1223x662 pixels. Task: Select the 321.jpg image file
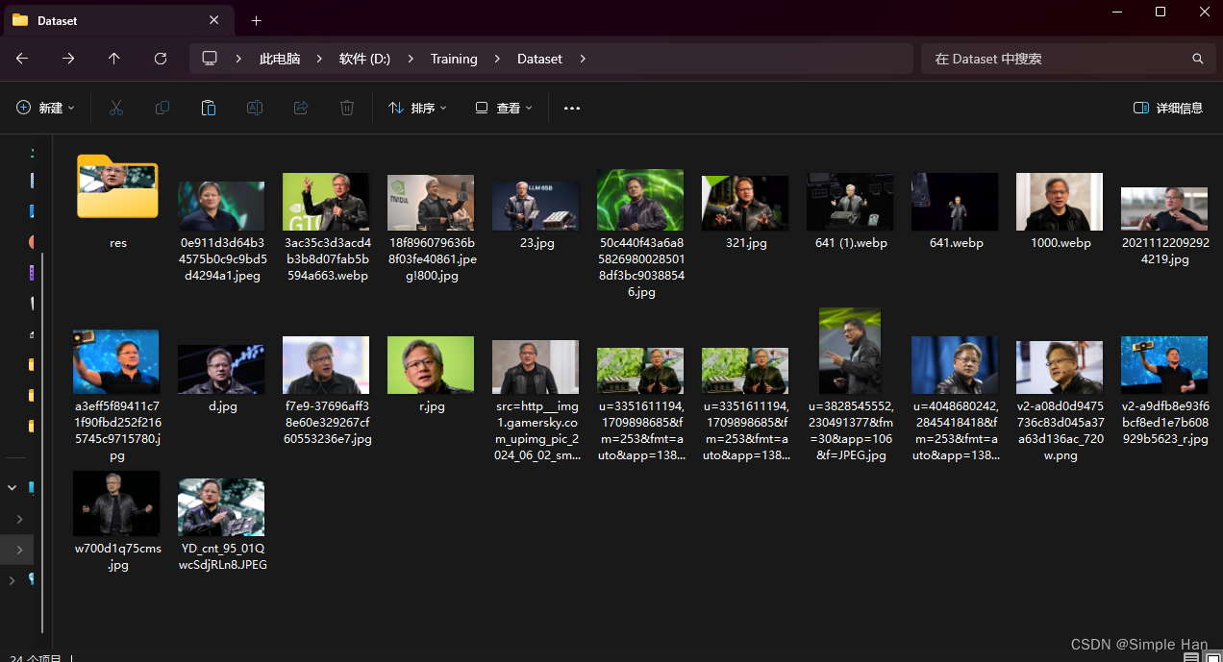pyautogui.click(x=745, y=212)
